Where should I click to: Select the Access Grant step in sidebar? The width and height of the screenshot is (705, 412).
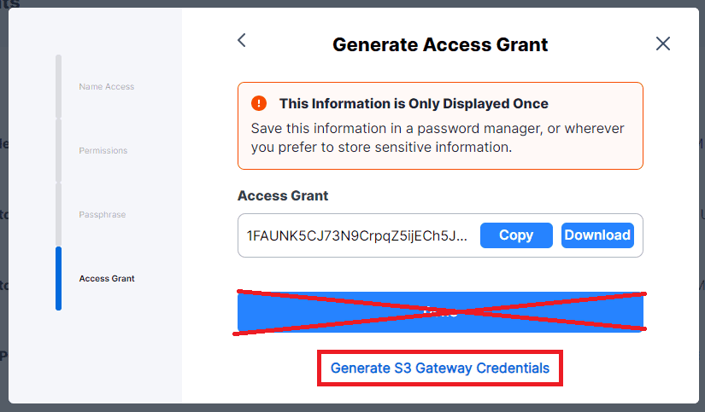107,279
